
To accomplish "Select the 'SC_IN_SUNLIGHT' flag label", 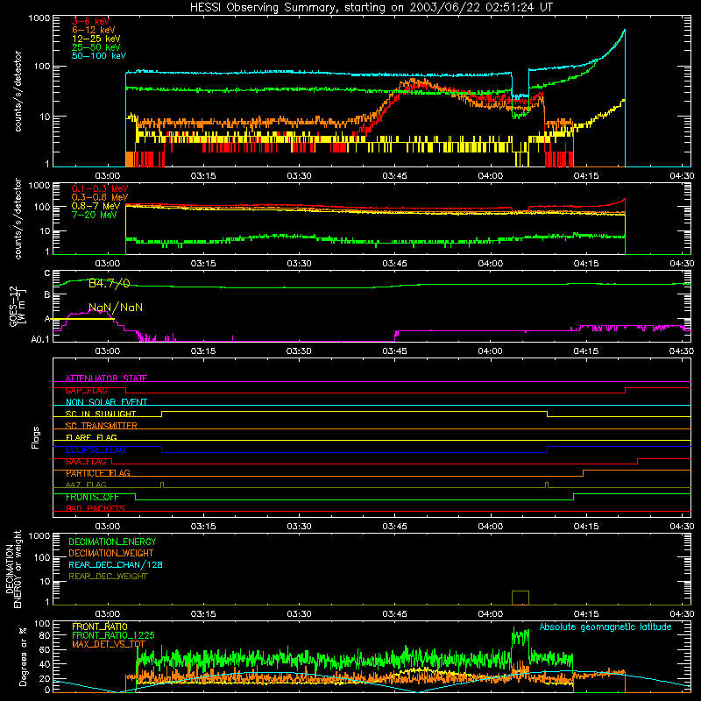I will tap(101, 414).
